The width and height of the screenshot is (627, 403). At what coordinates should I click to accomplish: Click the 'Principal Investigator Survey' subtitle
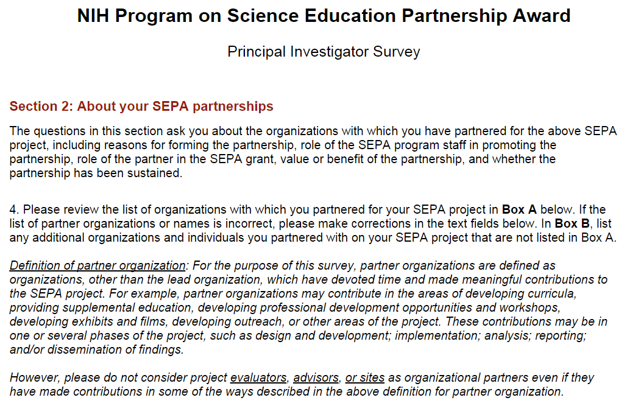click(x=324, y=52)
